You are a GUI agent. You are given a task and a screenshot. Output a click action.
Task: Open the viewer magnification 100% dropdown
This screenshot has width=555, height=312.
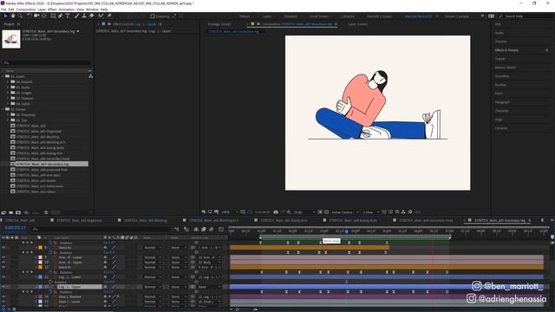tap(229, 211)
